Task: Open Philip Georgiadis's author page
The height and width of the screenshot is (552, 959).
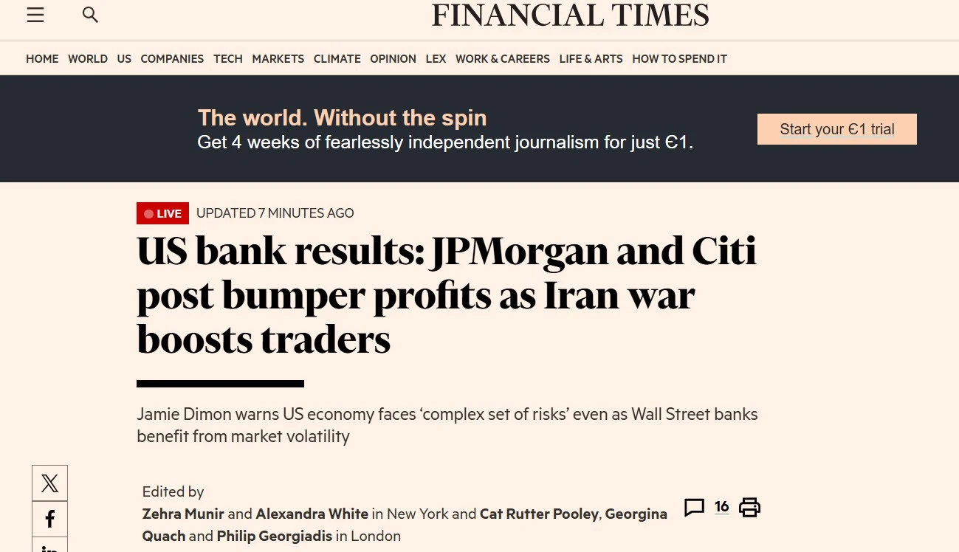Action: click(274, 536)
